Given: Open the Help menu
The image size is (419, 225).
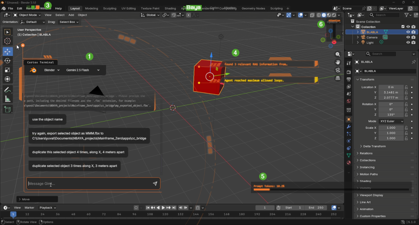Looking at the screenshot, I should click(x=58, y=8).
